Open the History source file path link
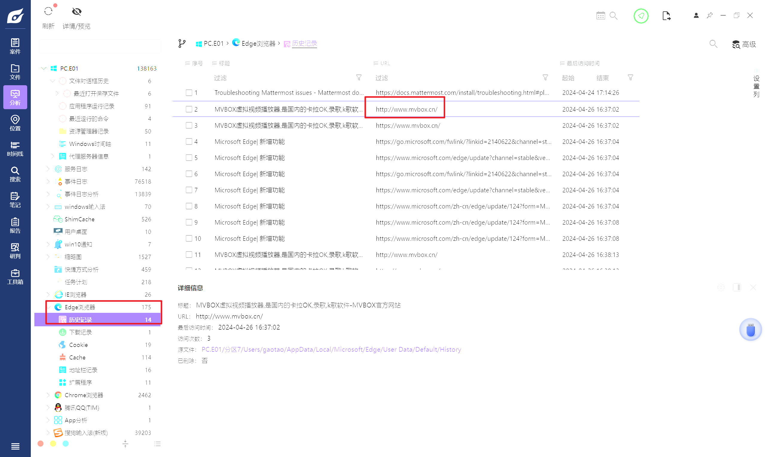This screenshot has width=765, height=457. pos(331,350)
